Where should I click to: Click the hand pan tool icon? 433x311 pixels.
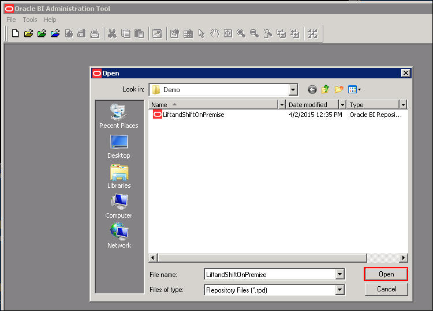[215, 33]
